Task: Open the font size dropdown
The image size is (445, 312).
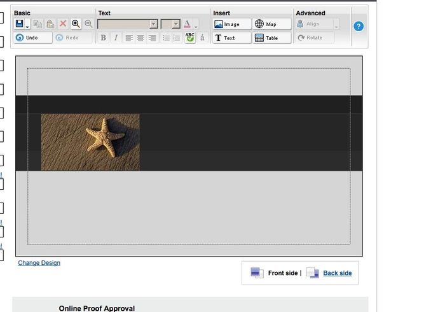Action: (176, 24)
